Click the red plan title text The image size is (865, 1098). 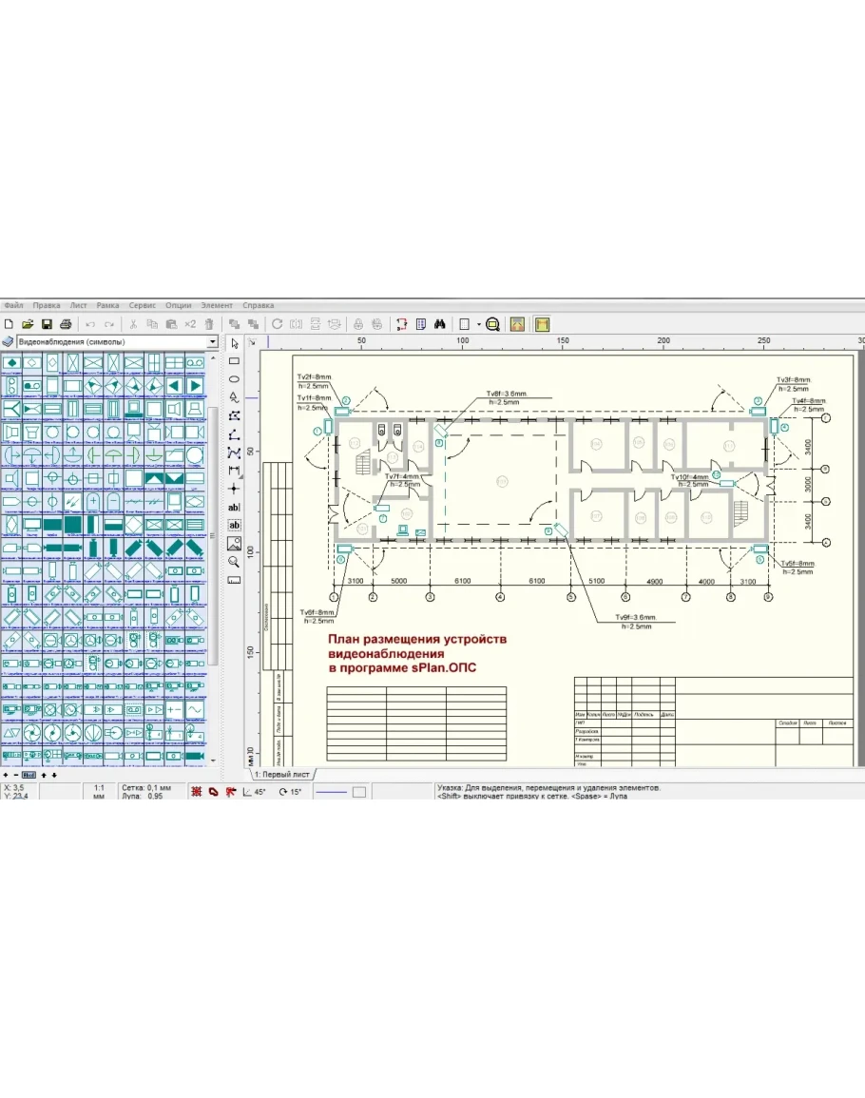point(416,653)
